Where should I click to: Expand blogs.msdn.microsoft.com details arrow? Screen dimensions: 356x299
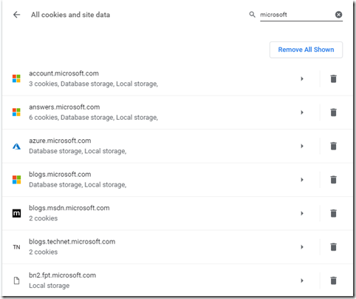tap(302, 213)
